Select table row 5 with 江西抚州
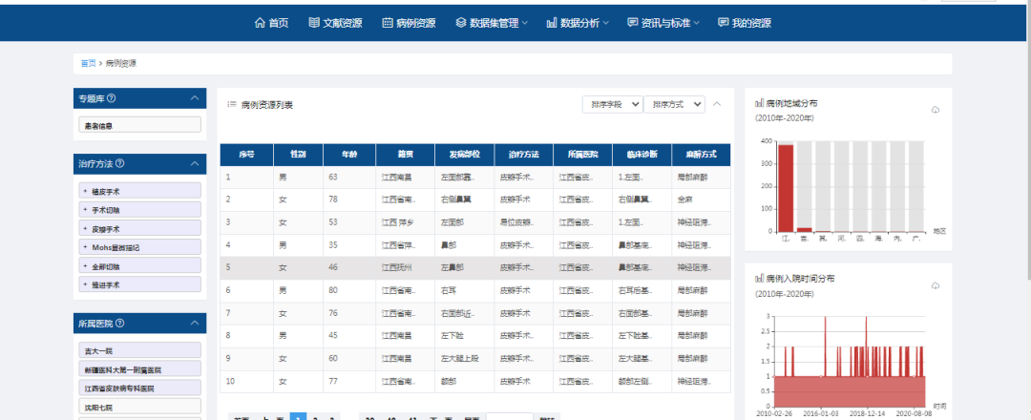This screenshot has width=1031, height=420. tap(474, 268)
